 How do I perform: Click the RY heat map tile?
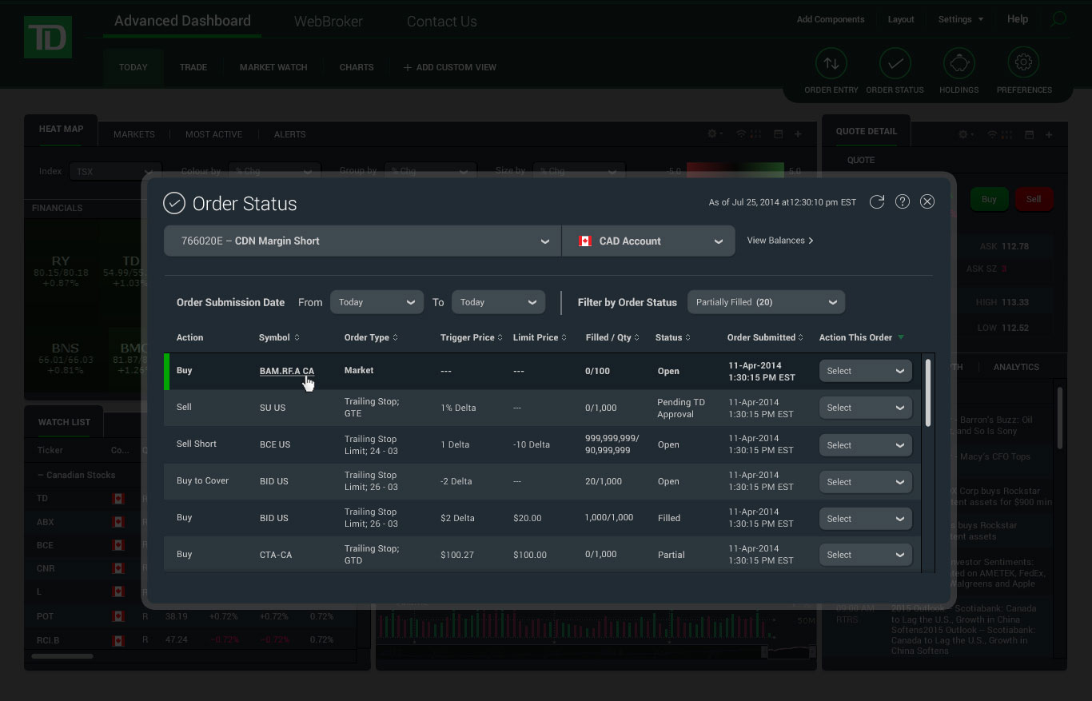[61, 272]
